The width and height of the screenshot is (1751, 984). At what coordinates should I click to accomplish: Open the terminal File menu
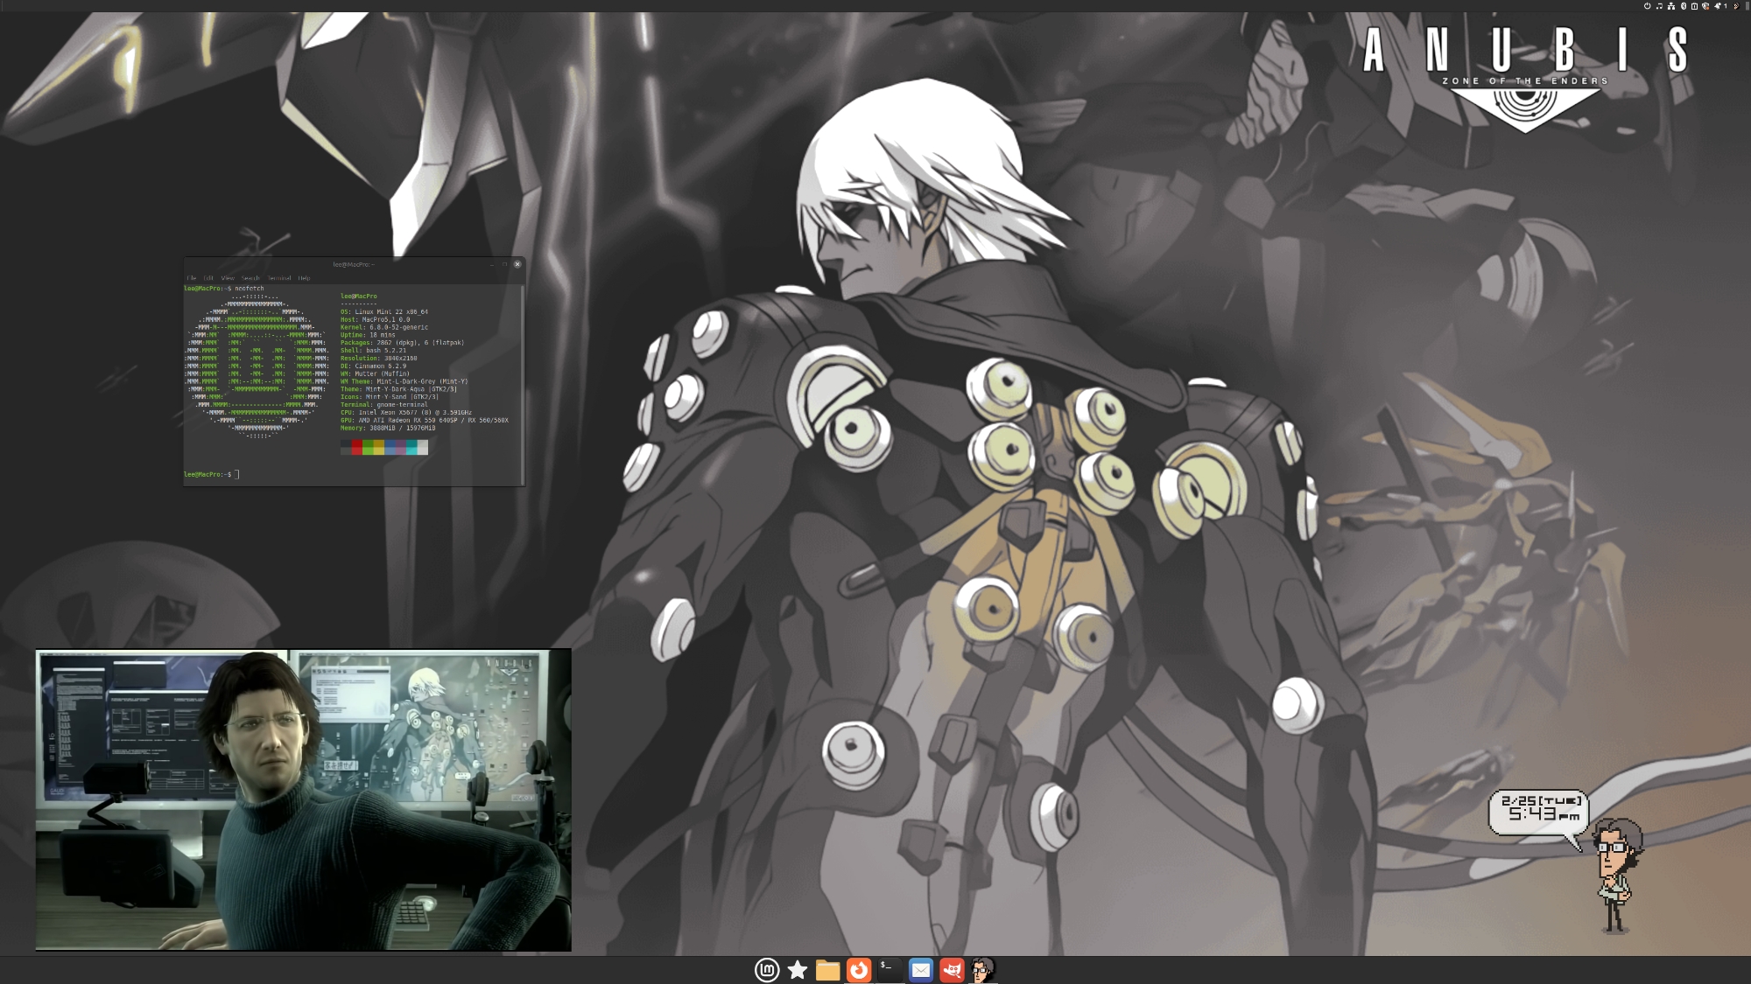[192, 278]
